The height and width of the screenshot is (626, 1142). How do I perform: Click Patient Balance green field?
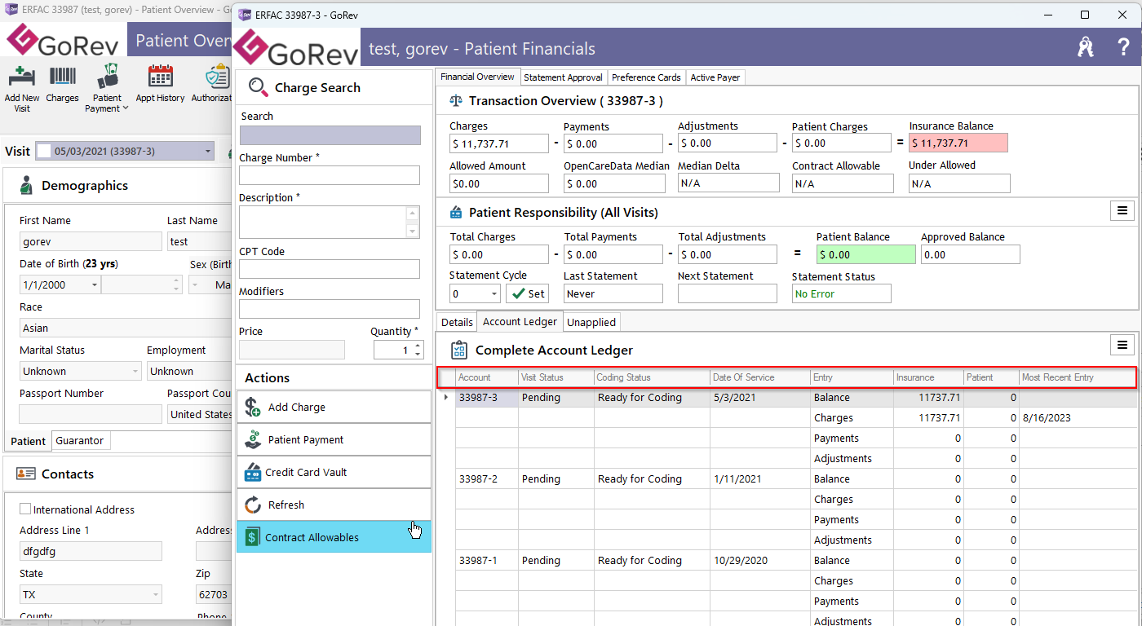[866, 254]
